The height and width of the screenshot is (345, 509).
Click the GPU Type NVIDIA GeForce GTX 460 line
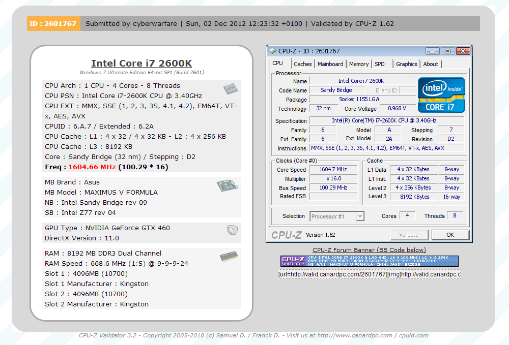(107, 228)
